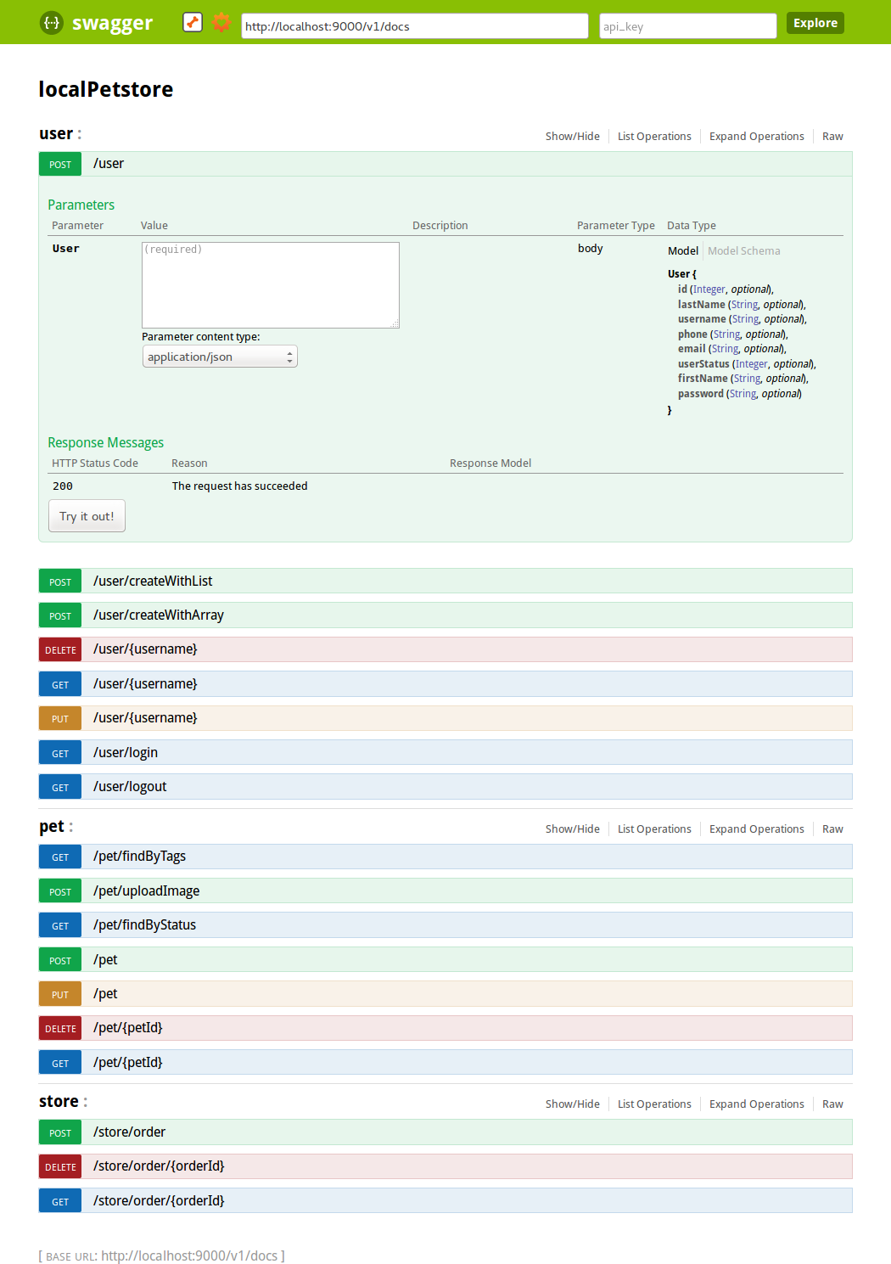This screenshot has height=1264, width=891.
Task: Click the Try it out! button
Action: 87,516
